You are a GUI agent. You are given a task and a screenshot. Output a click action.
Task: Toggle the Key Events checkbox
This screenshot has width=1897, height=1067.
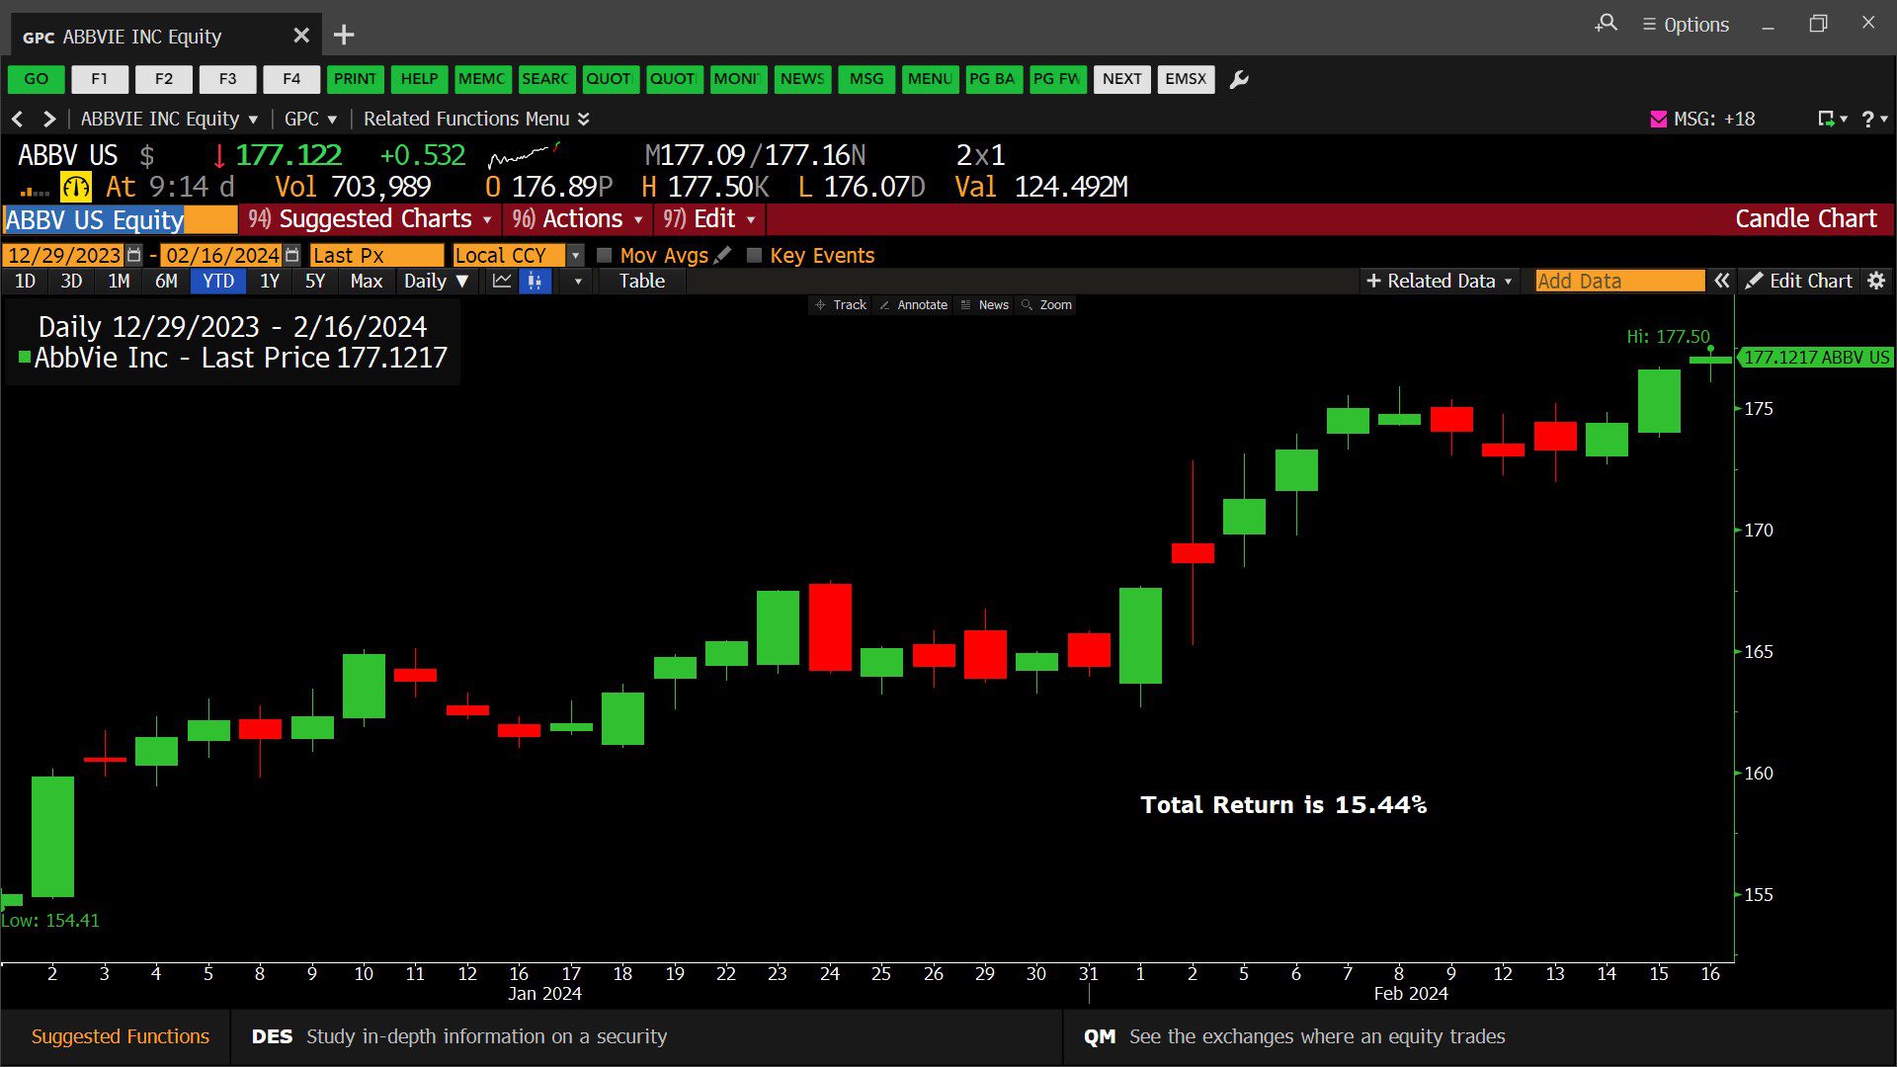(x=755, y=255)
